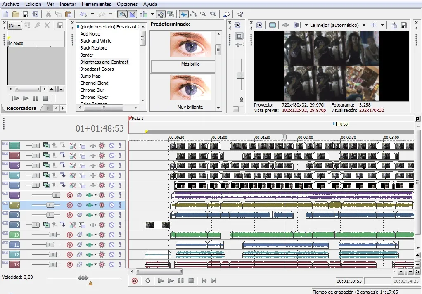422x294 pixels.
Task: Expand the overlay grid dropdown arrow
Action: point(382,25)
